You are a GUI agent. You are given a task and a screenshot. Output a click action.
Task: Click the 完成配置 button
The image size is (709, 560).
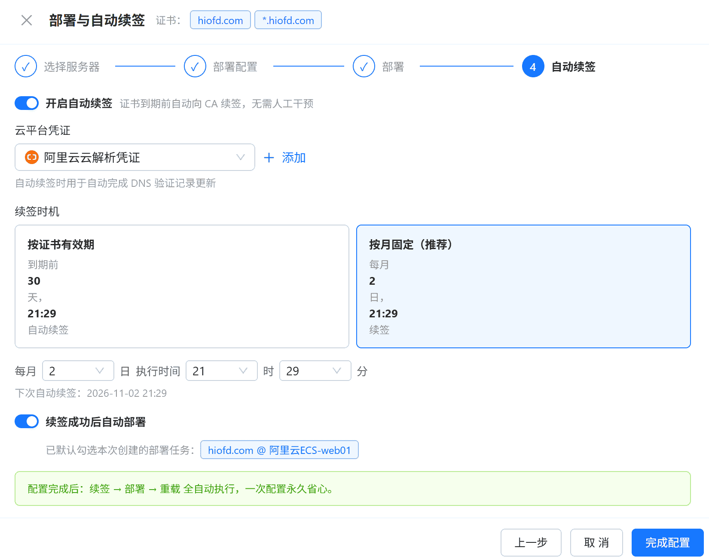point(668,542)
